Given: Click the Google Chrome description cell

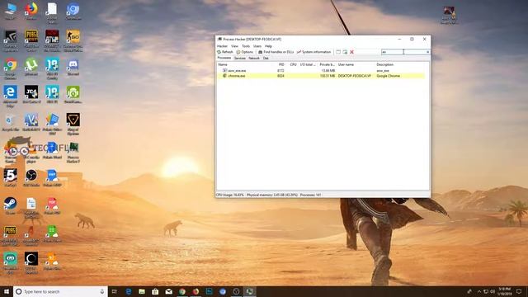Looking at the screenshot, I should click(388, 76).
